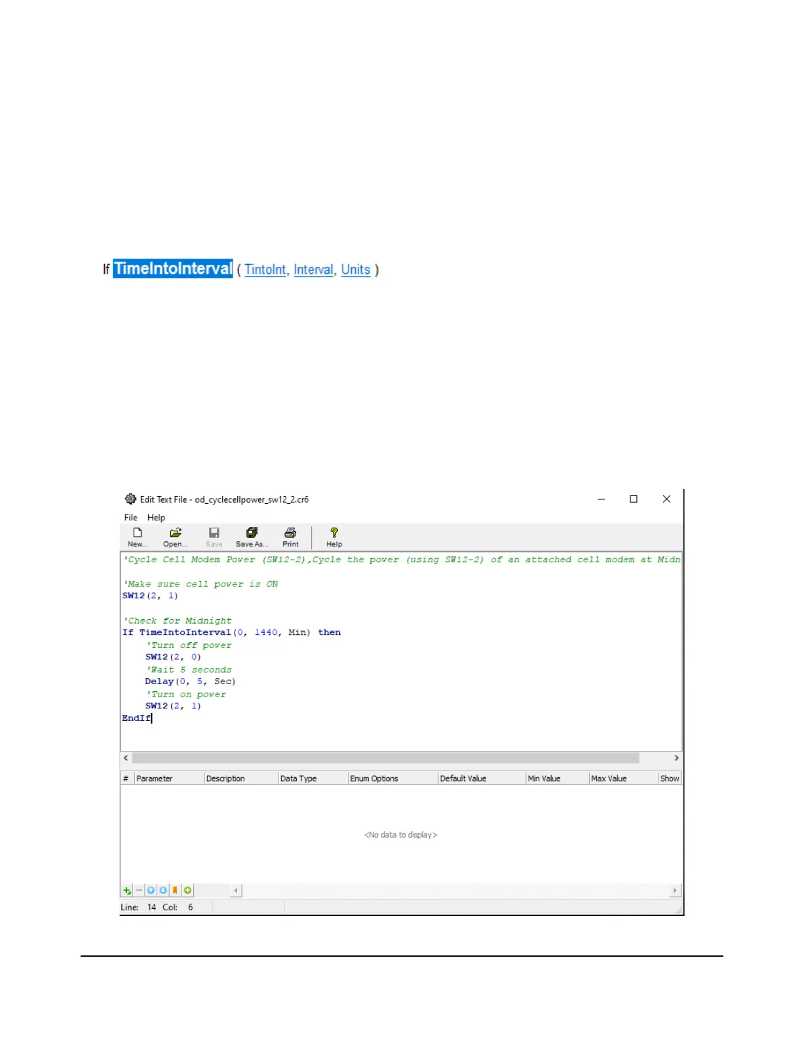Open a file with the Open icon
Viewport: 802px width, 1038px height.
[176, 537]
